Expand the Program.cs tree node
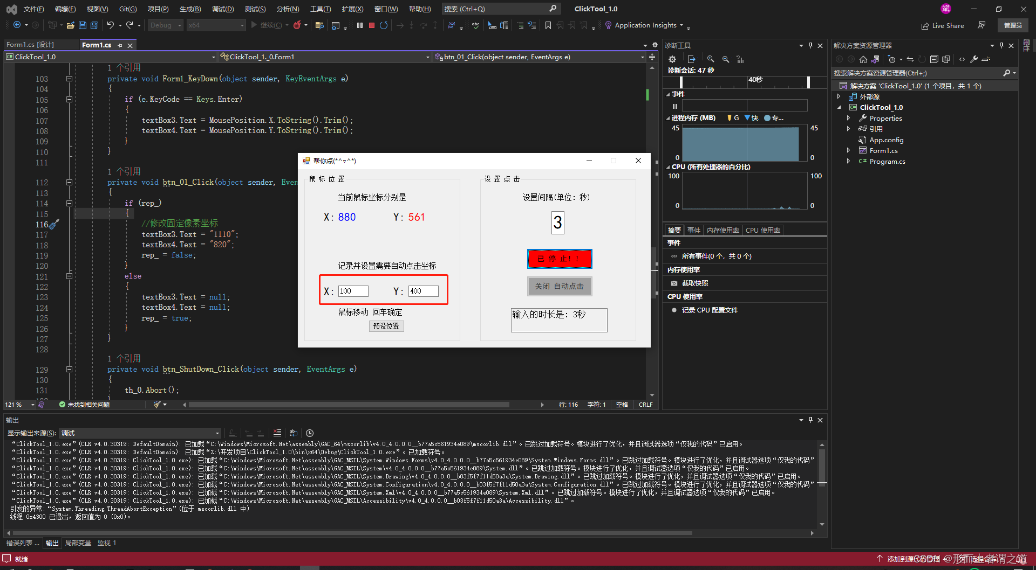The height and width of the screenshot is (570, 1036). tap(849, 162)
